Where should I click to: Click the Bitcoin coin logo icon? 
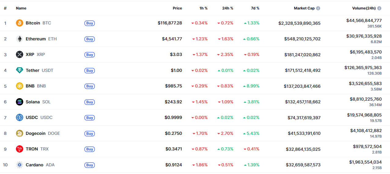(x=20, y=23)
